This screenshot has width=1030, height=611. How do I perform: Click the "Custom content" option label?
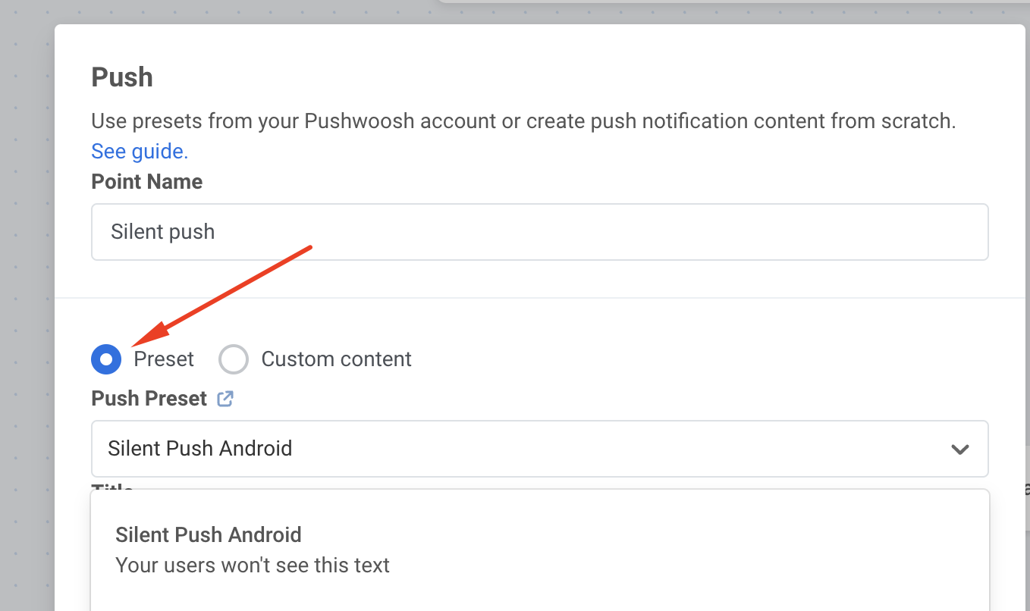[336, 359]
